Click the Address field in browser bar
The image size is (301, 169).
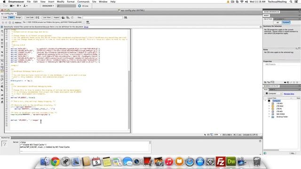pyautogui.click(x=52, y=23)
